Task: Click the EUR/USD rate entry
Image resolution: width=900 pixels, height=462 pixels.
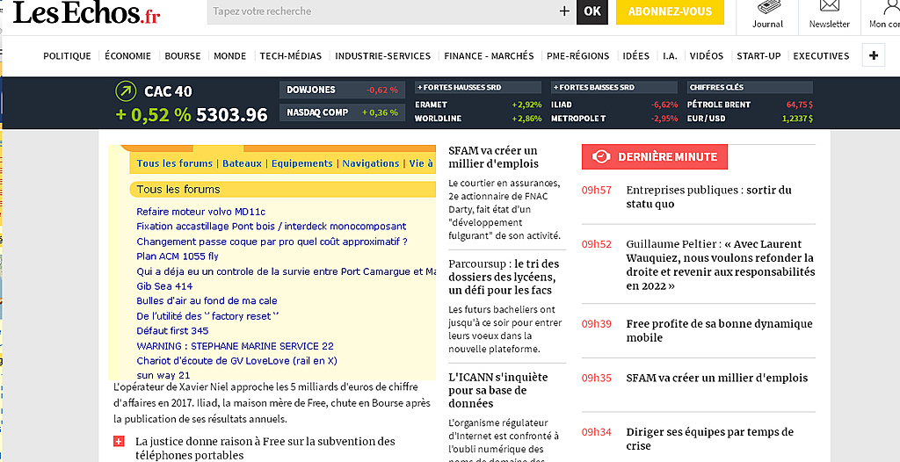Action: [x=750, y=119]
